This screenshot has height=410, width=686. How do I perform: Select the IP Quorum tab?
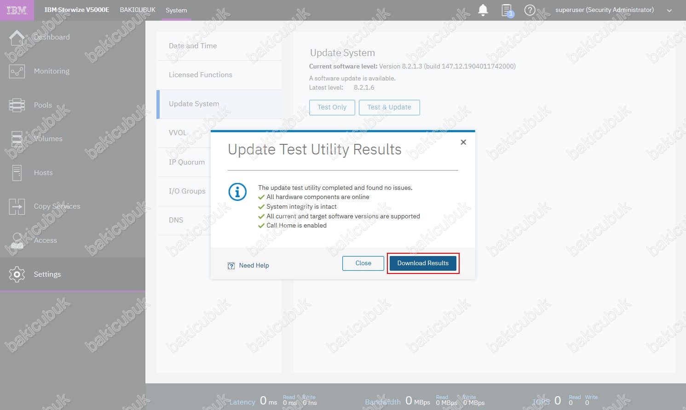(184, 162)
